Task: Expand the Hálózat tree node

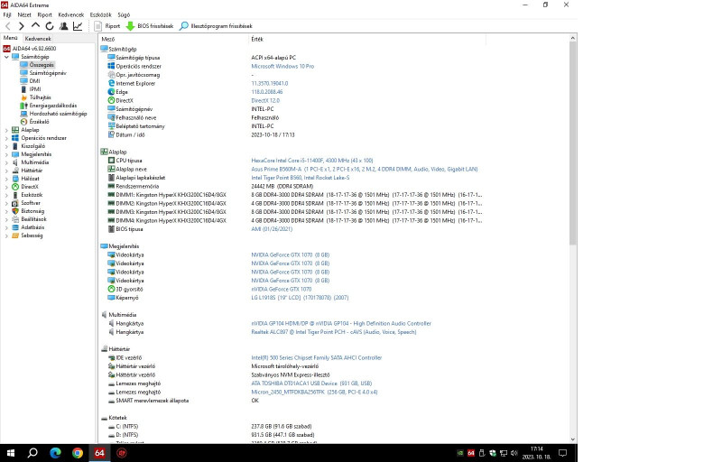Action: (6, 179)
